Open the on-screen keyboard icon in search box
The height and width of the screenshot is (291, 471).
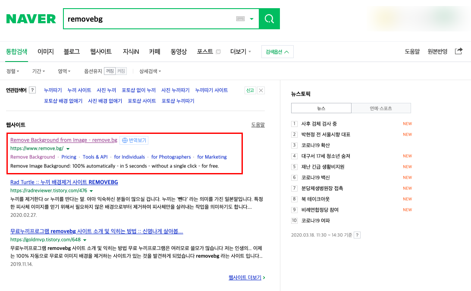click(240, 19)
